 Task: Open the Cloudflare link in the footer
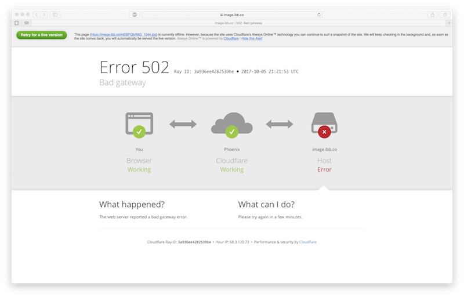coord(308,242)
